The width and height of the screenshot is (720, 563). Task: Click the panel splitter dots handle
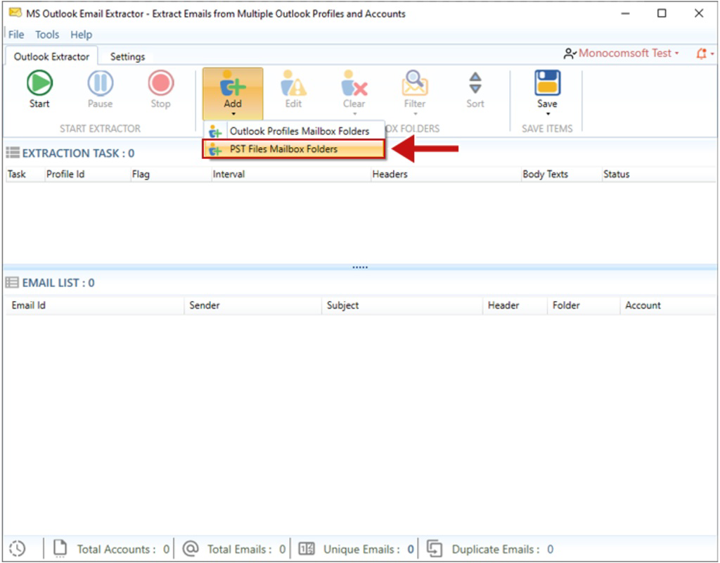coord(360,267)
